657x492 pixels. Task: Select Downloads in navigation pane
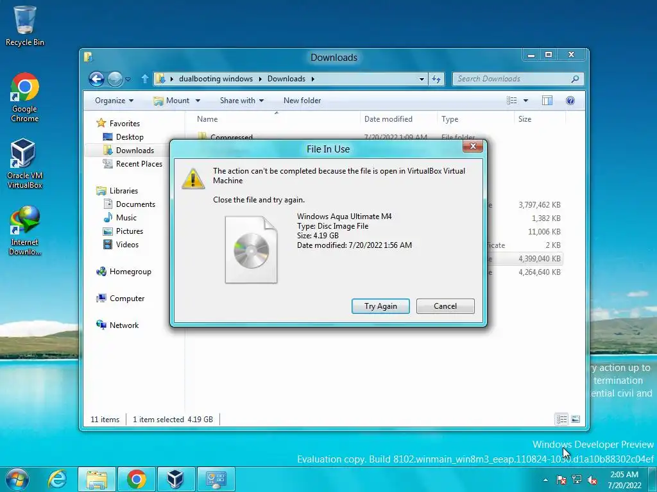[135, 150]
